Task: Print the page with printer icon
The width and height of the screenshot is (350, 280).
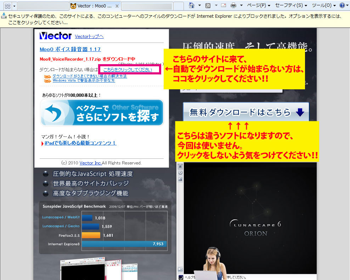Action: (x=233, y=5)
